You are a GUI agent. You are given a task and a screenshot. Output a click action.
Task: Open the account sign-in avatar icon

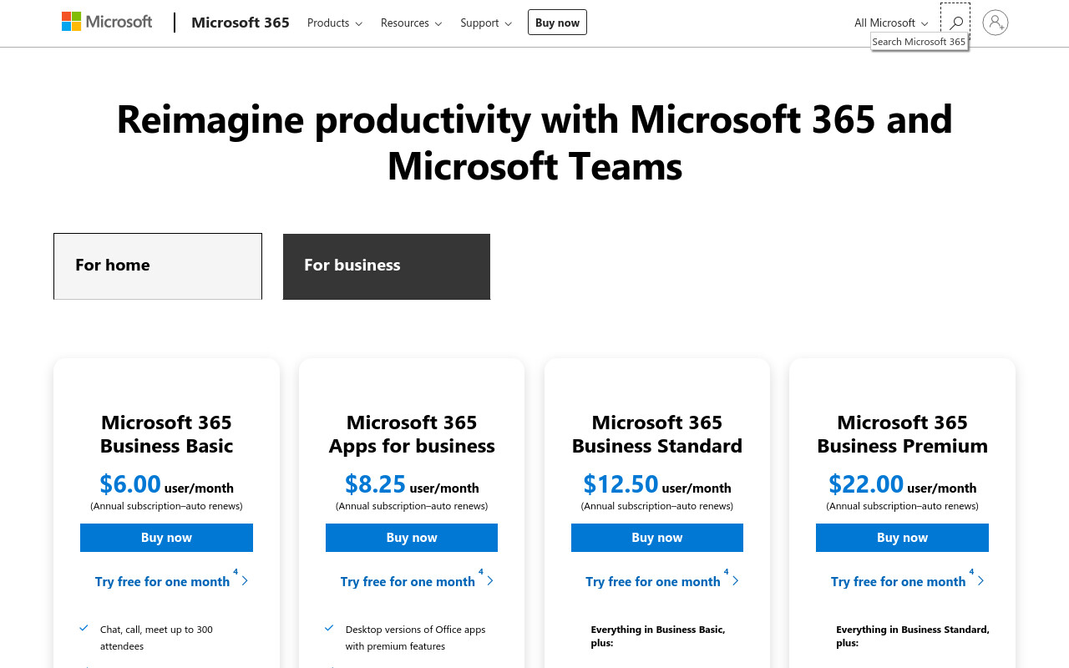pyautogui.click(x=995, y=23)
